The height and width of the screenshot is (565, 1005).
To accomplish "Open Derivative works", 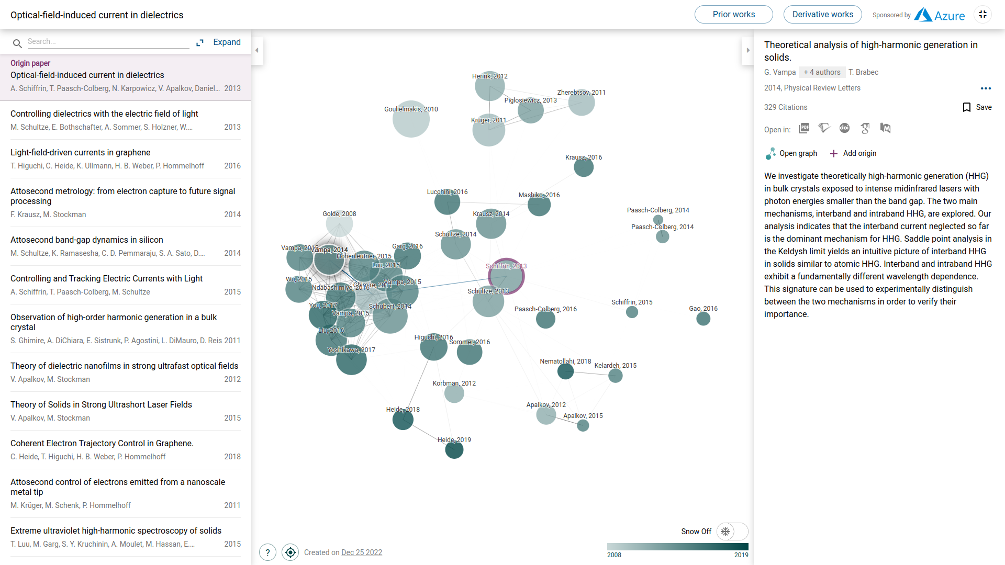I will click(x=822, y=15).
